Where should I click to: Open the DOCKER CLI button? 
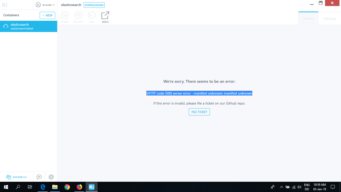(17, 177)
